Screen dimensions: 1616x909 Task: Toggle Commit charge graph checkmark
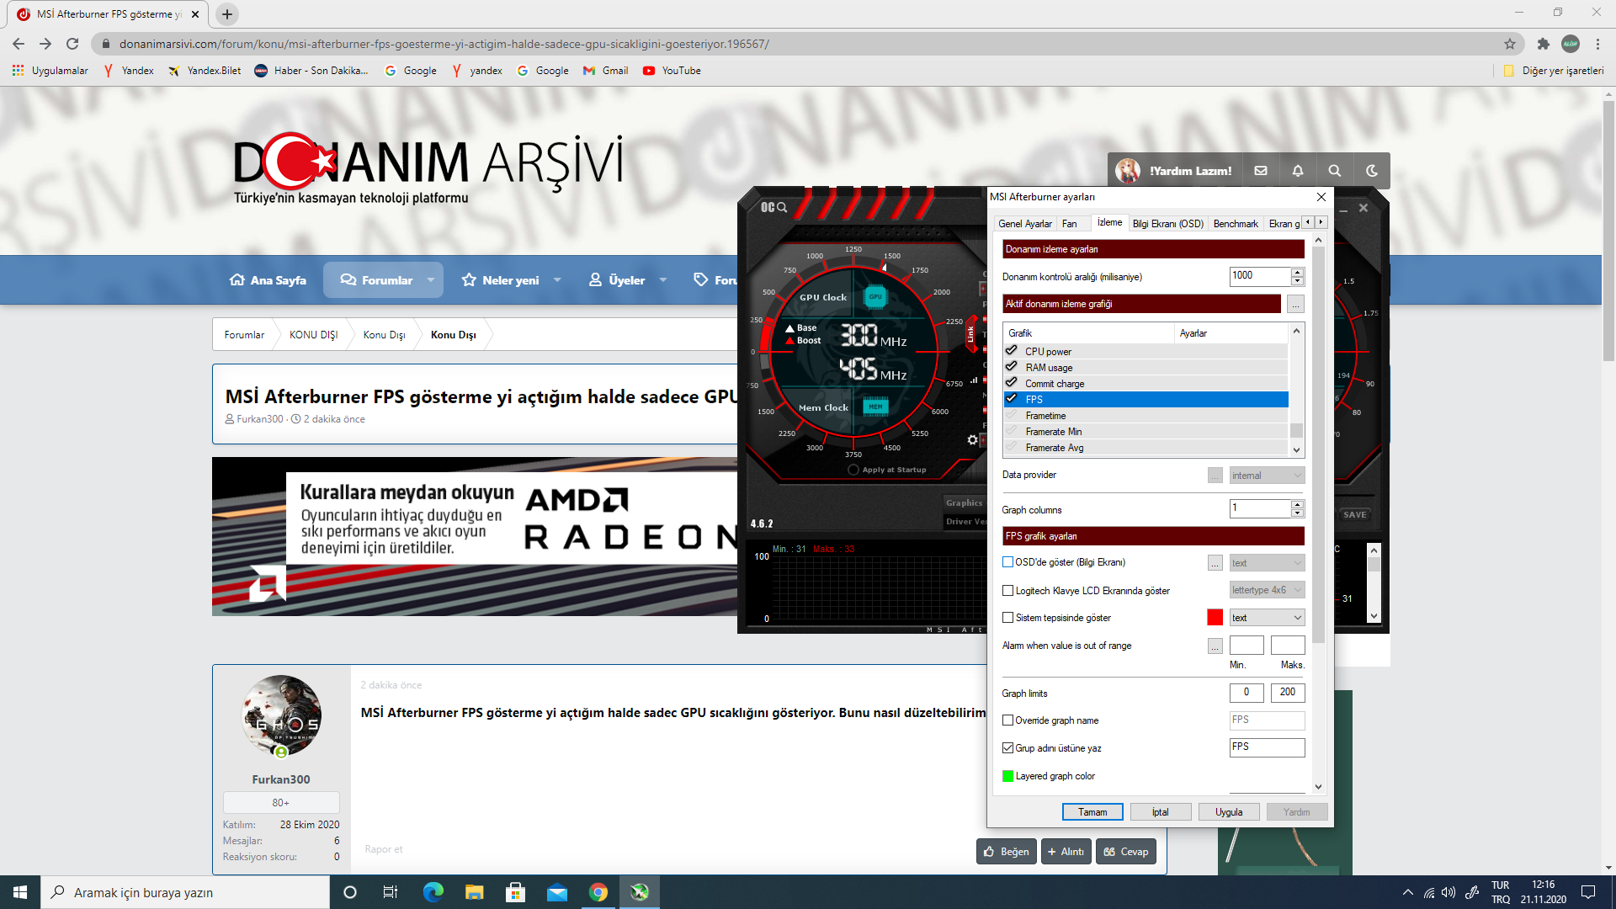1012,382
